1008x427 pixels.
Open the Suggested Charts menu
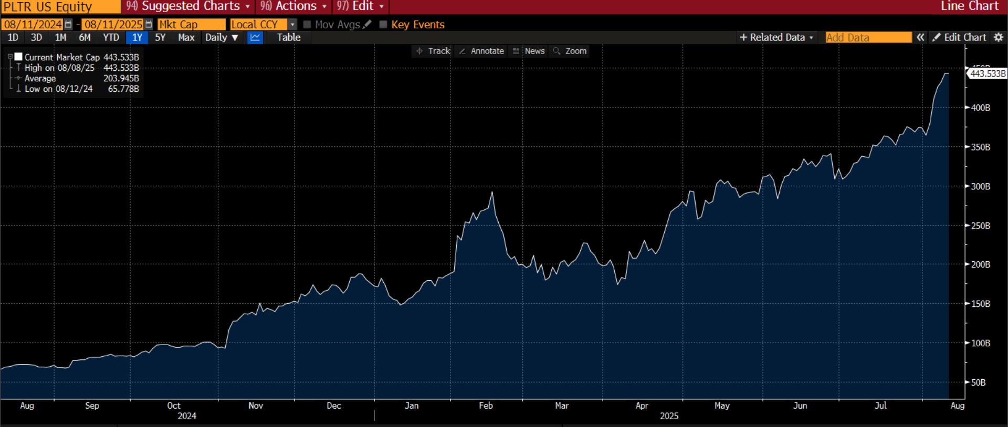tap(188, 6)
